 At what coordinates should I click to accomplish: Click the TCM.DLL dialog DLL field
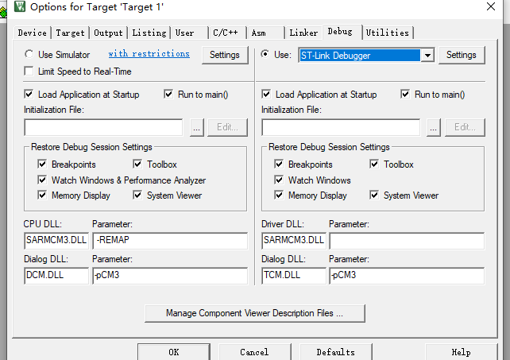(294, 276)
